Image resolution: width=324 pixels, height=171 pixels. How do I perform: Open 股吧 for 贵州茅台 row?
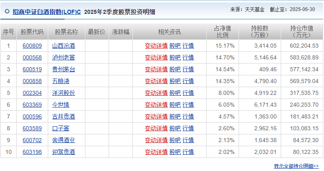point(175,69)
